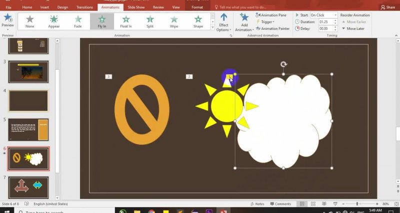Apply the Shape animation effect
Image resolution: width=400 pixels, height=213 pixels.
pyautogui.click(x=198, y=21)
